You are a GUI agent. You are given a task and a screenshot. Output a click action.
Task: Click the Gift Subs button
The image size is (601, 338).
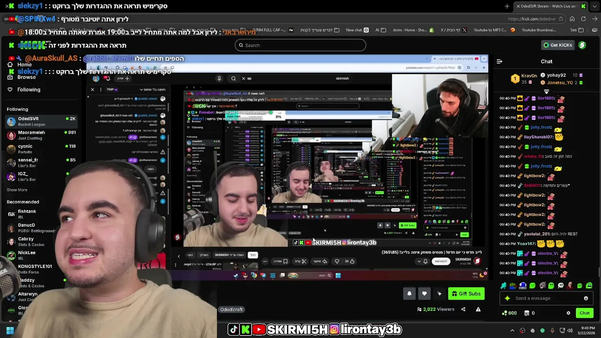coord(466,294)
